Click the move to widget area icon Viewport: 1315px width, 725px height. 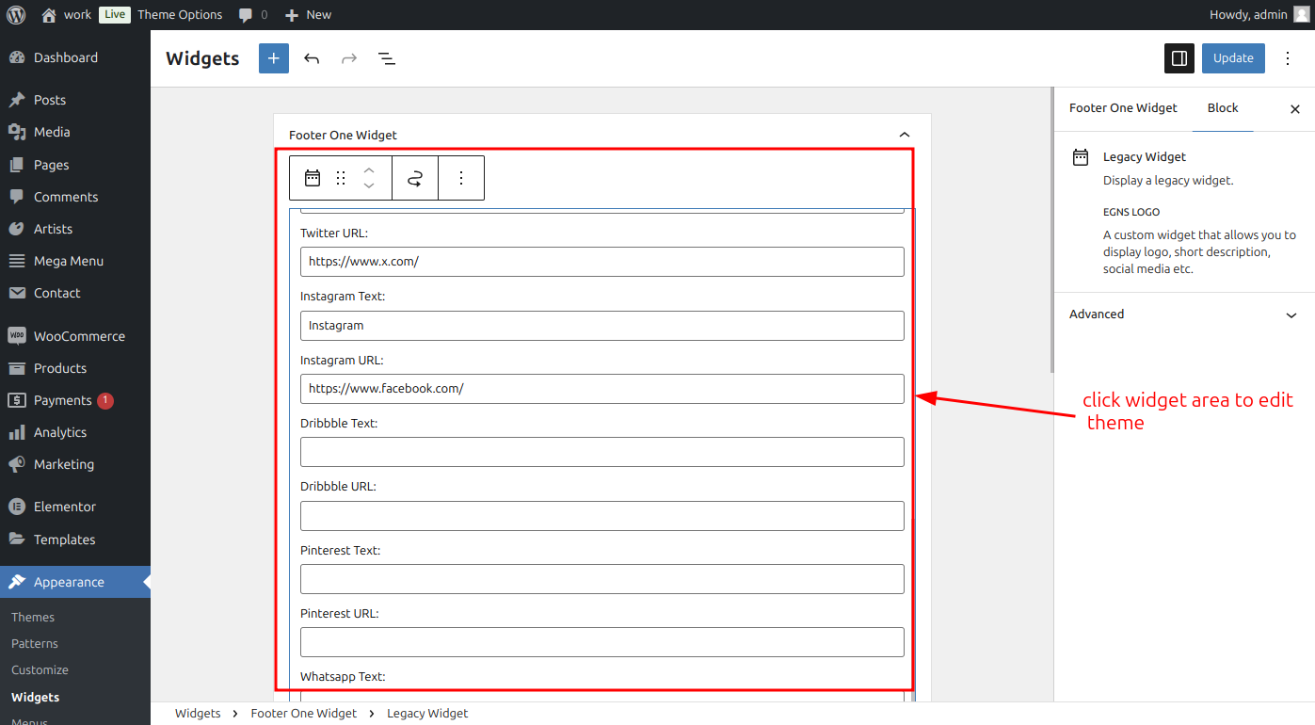click(x=415, y=178)
